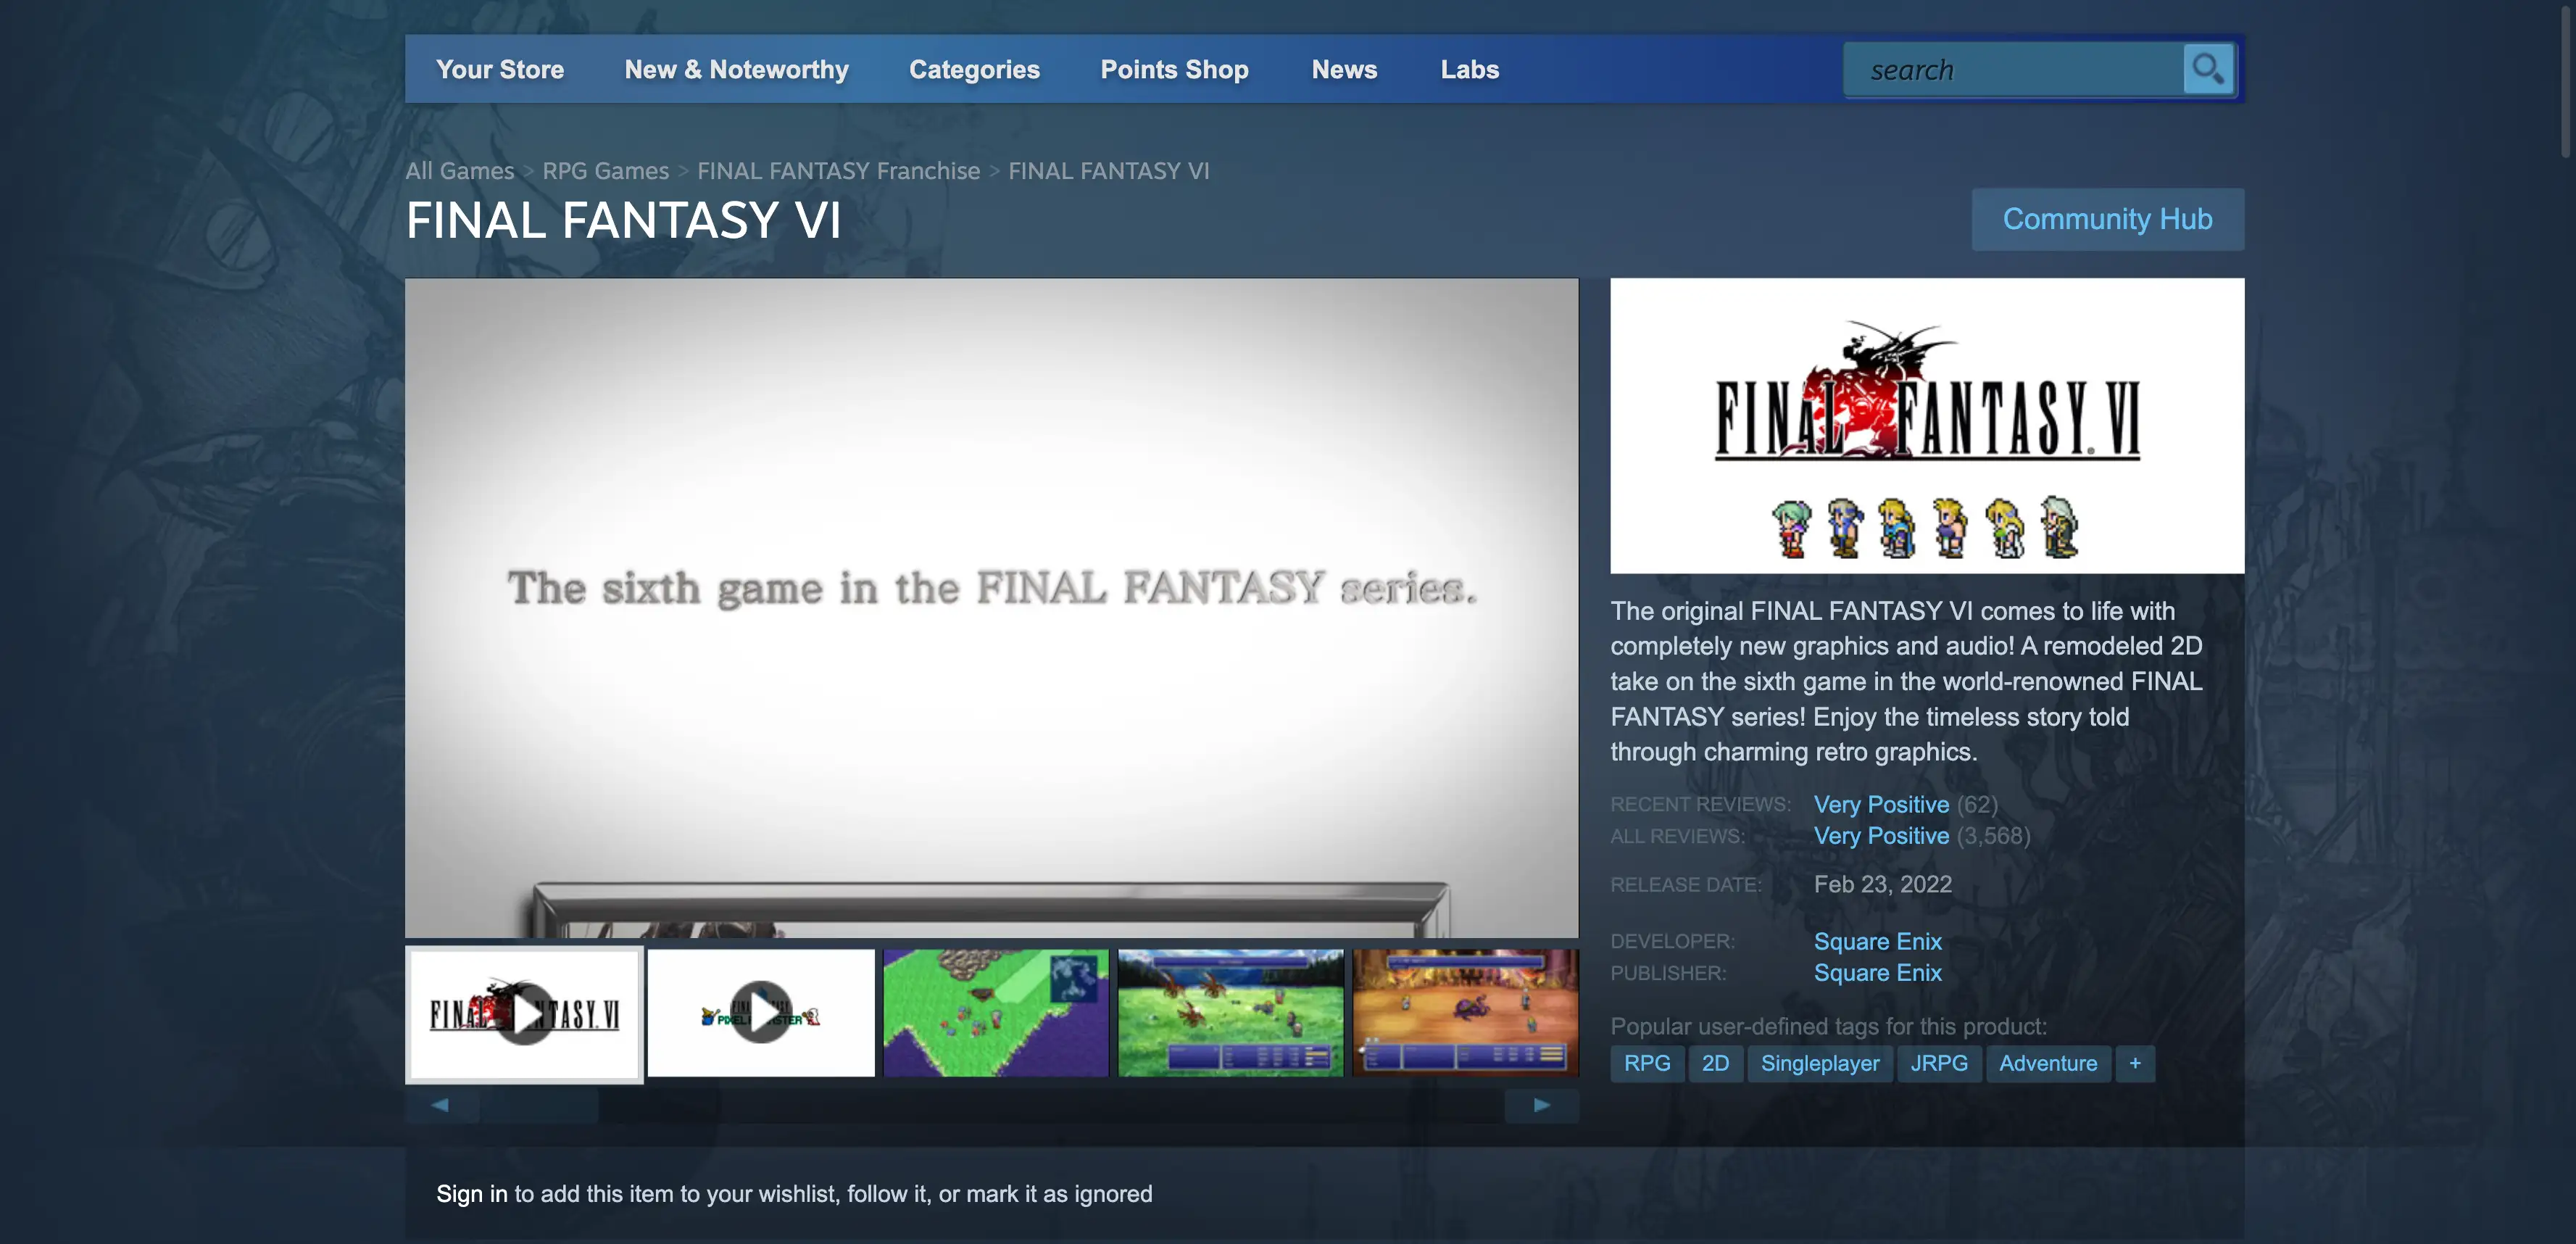Open Categories menu

click(x=974, y=69)
